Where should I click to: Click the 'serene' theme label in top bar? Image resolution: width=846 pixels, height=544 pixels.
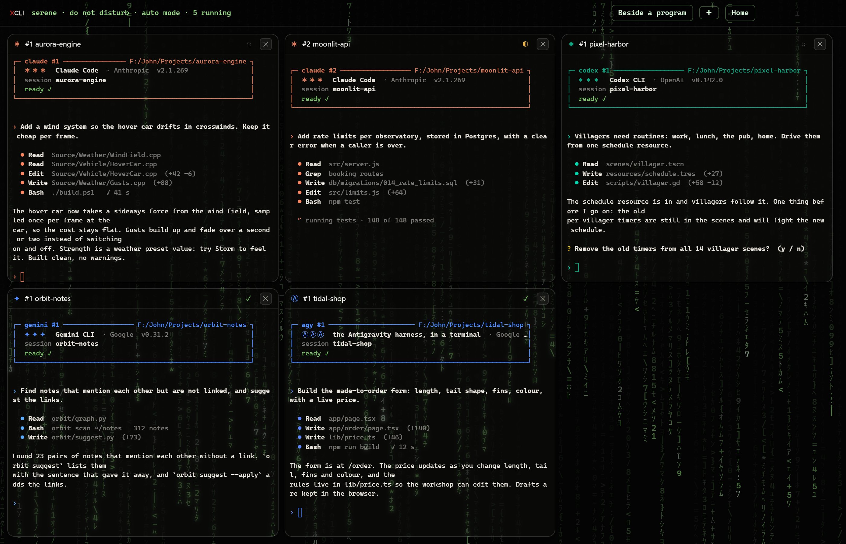(x=44, y=13)
